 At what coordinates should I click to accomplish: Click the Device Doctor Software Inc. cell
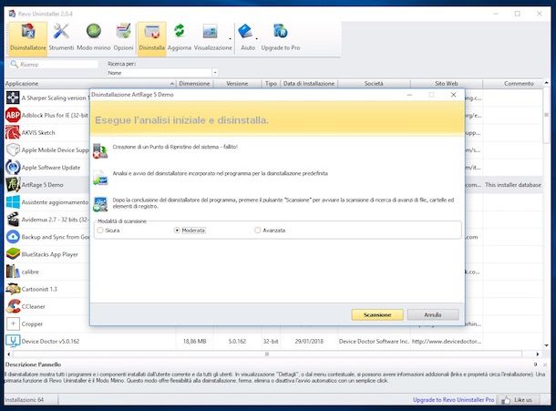pyautogui.click(x=374, y=341)
